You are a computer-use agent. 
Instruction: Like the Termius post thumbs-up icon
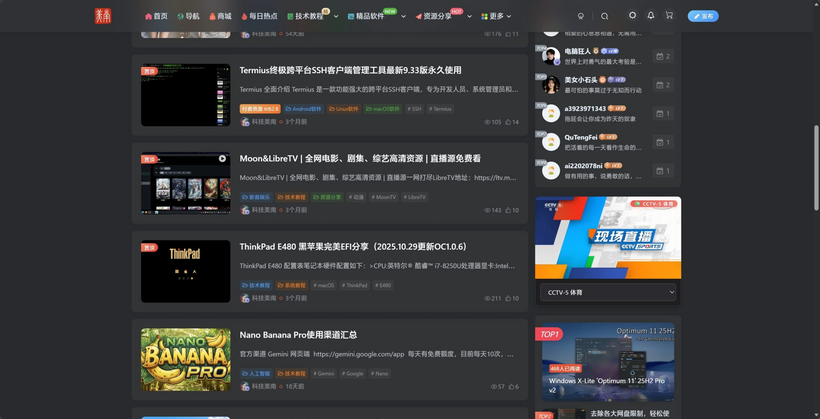(x=508, y=122)
